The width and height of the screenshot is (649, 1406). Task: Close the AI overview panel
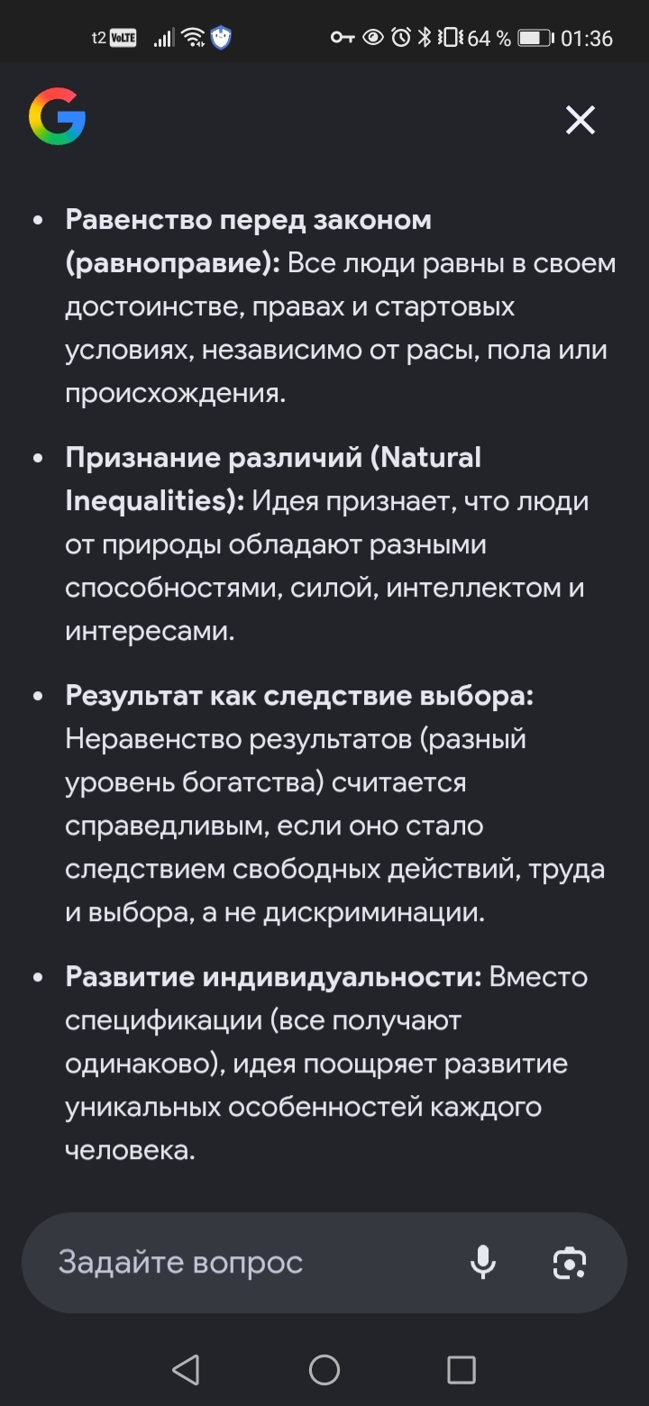click(580, 119)
